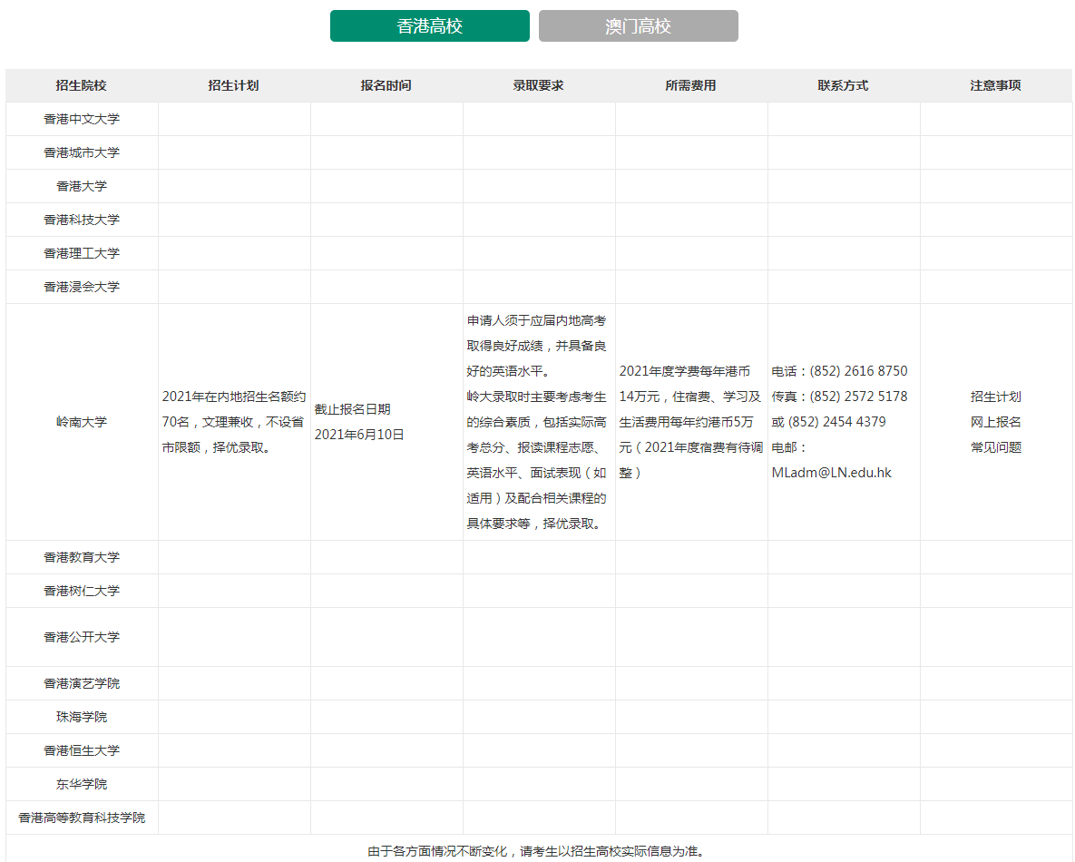Select 香港理工大学 row
The height and width of the screenshot is (862, 1075).
[82, 254]
